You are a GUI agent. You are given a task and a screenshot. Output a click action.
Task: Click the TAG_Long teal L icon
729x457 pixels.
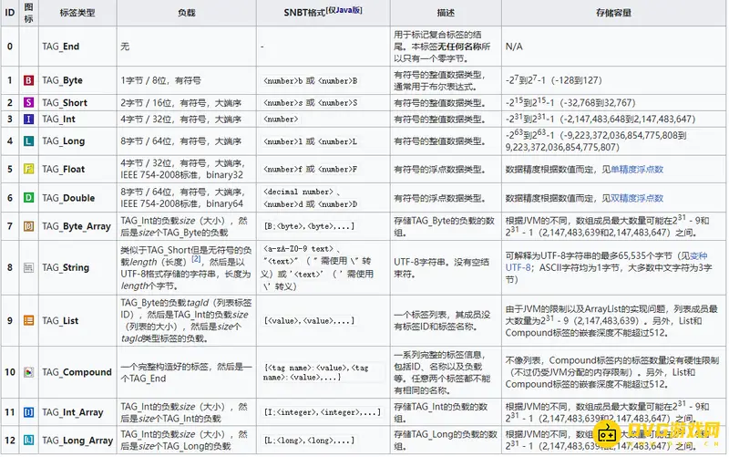[x=28, y=140]
